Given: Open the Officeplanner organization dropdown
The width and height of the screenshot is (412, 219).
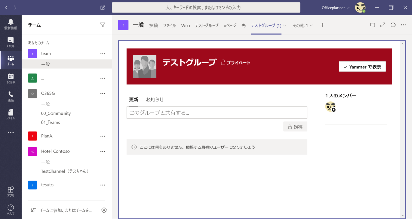Looking at the screenshot, I should tap(335, 8).
